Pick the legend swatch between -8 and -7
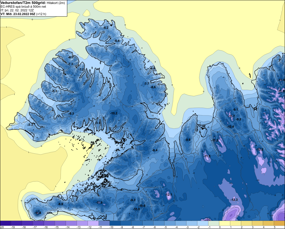The width and height of the screenshot is (285, 229). 137,223
